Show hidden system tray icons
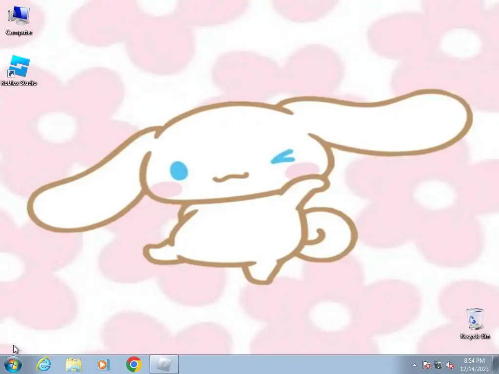 pos(414,365)
